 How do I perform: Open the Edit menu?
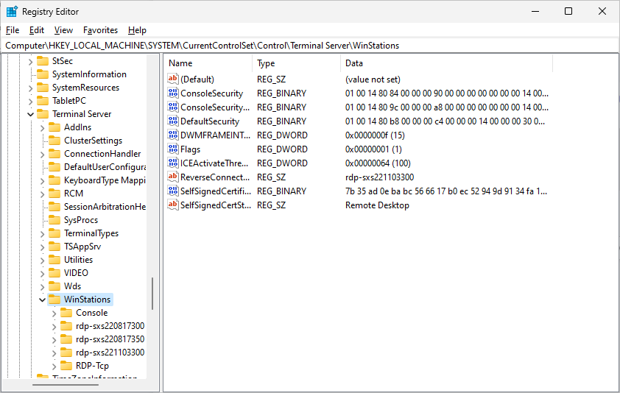tap(36, 30)
